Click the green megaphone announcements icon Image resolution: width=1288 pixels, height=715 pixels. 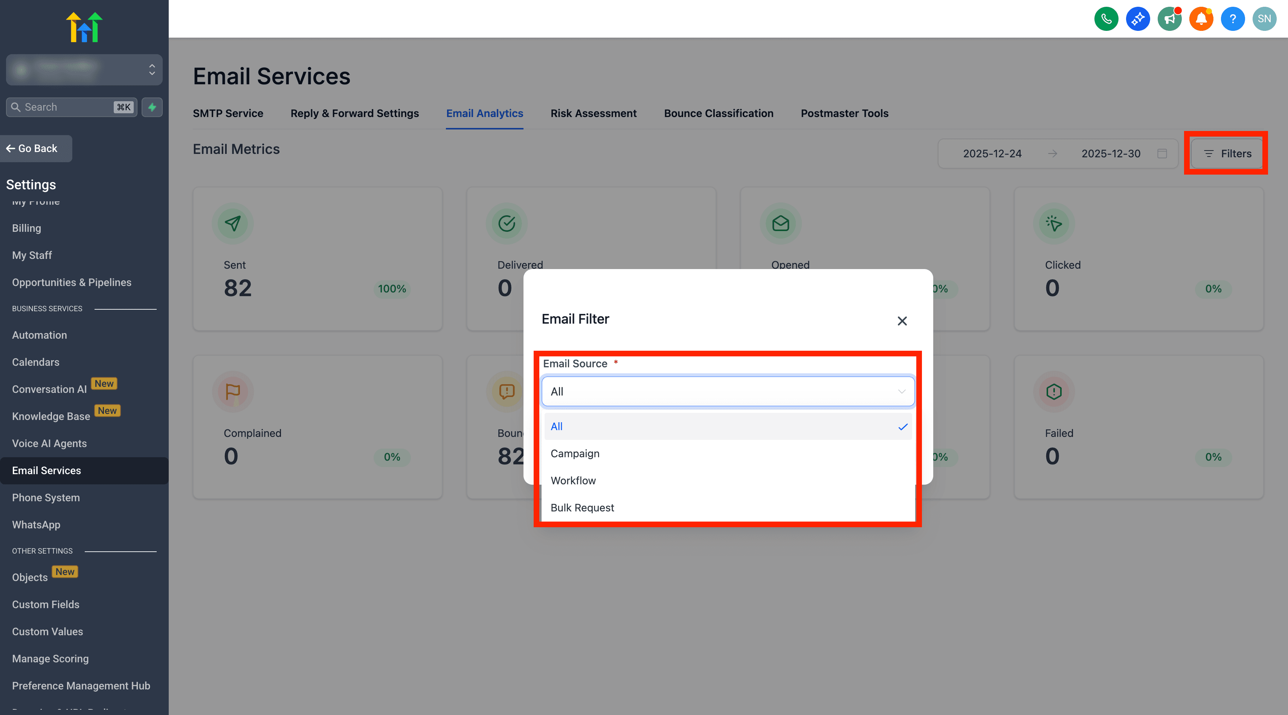click(x=1169, y=18)
